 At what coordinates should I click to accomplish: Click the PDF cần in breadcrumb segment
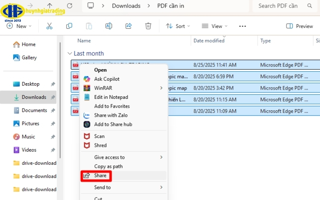coord(171,6)
